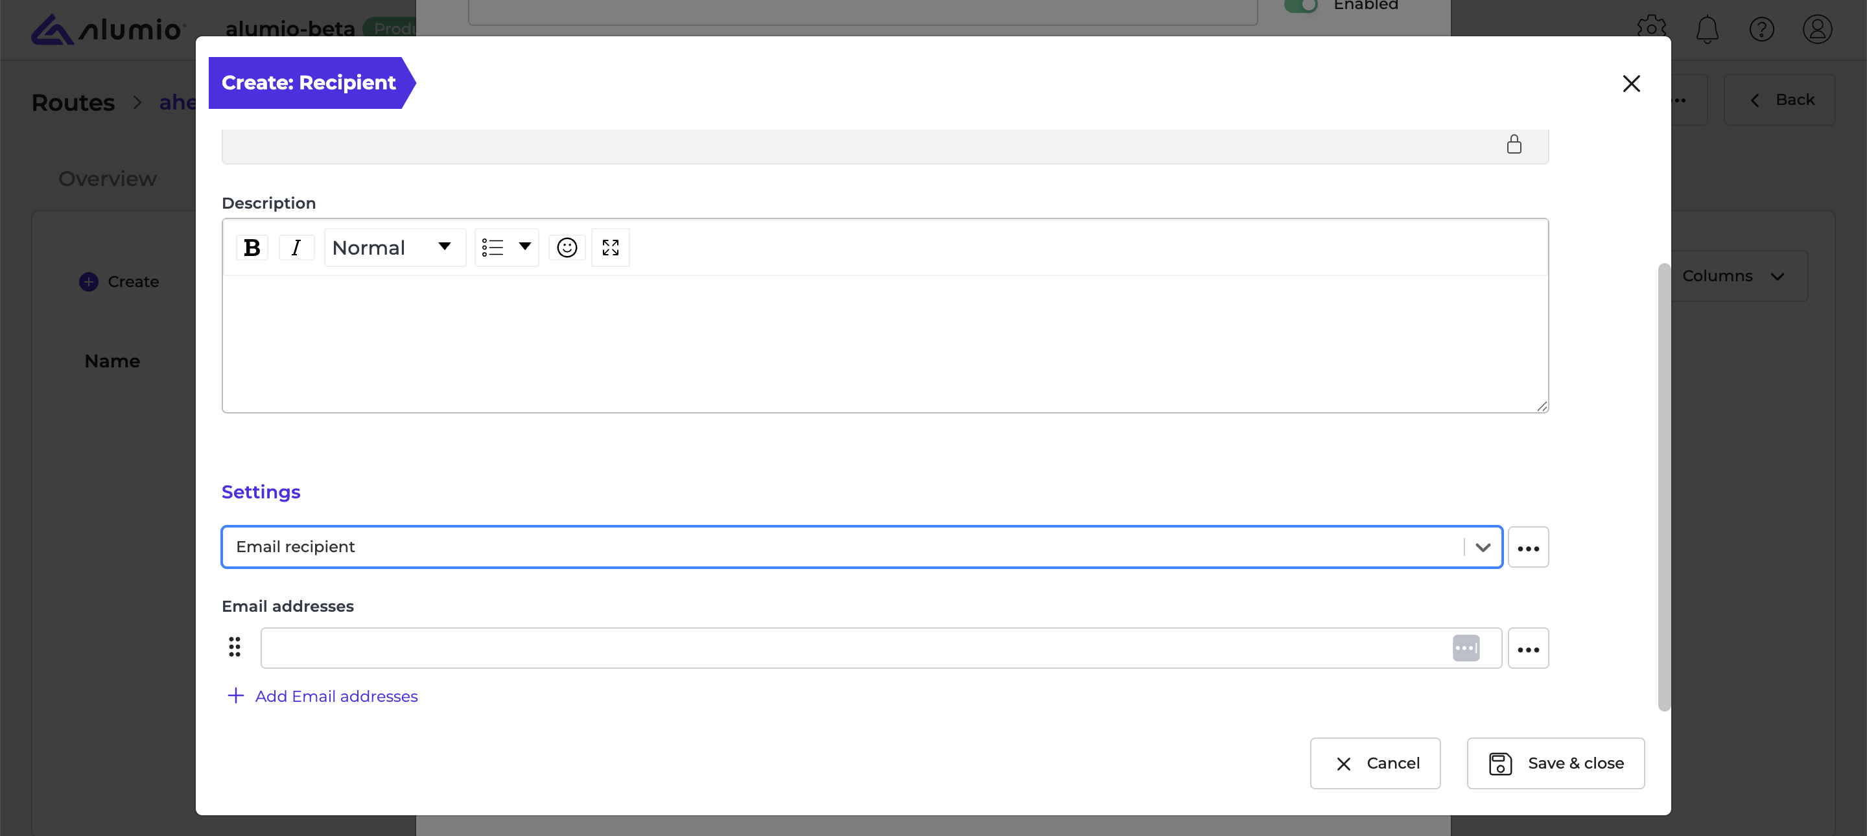
Task: Open the notifications bell
Action: [x=1707, y=29]
